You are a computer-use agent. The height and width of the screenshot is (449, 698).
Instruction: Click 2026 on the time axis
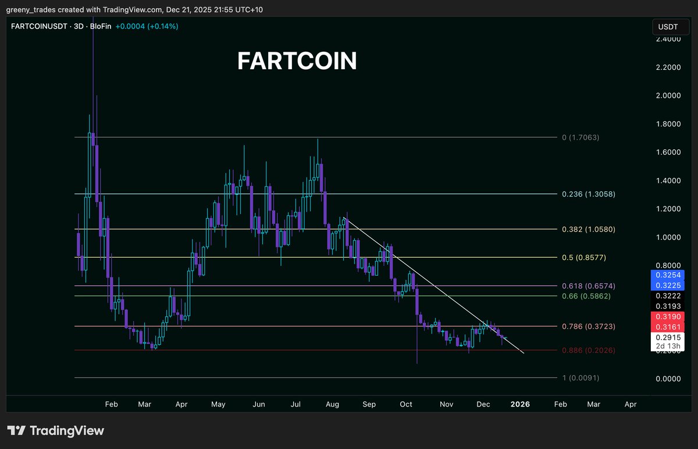point(520,404)
